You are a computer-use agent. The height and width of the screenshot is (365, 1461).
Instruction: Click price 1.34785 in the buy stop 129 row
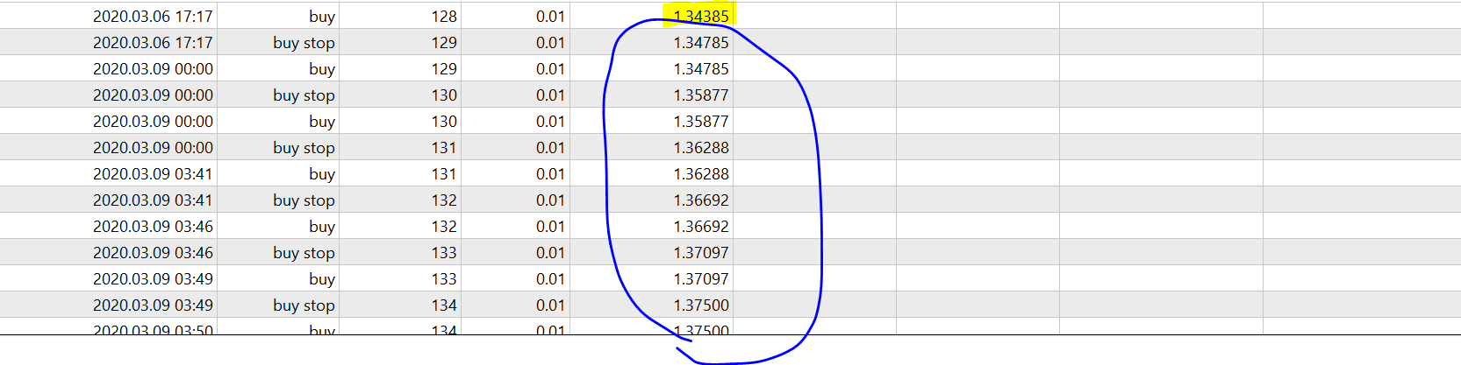pos(701,42)
